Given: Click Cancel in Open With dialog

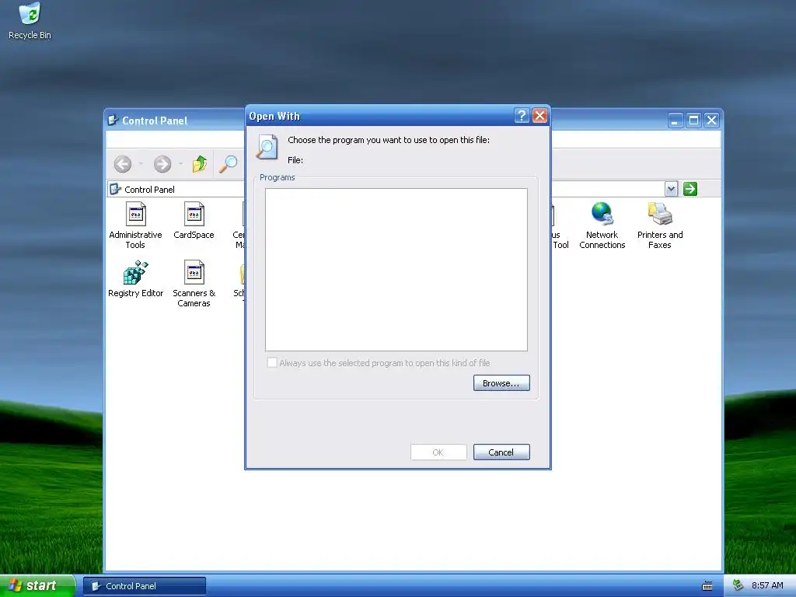Looking at the screenshot, I should [x=501, y=452].
